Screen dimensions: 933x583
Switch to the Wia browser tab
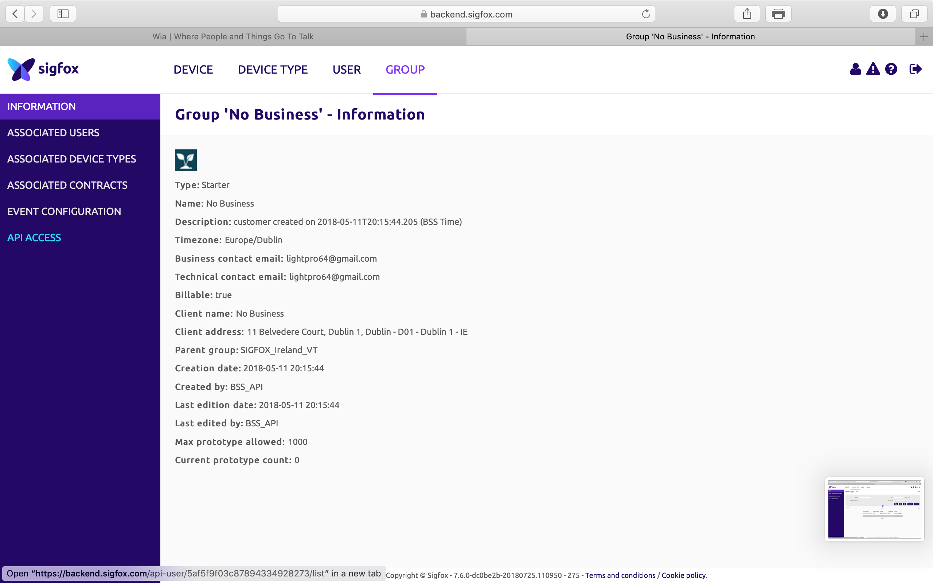[233, 37]
